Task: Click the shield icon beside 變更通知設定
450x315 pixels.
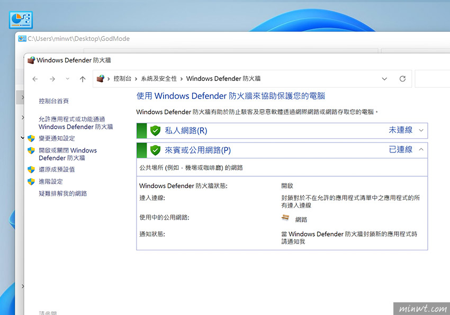Action: tap(31, 139)
